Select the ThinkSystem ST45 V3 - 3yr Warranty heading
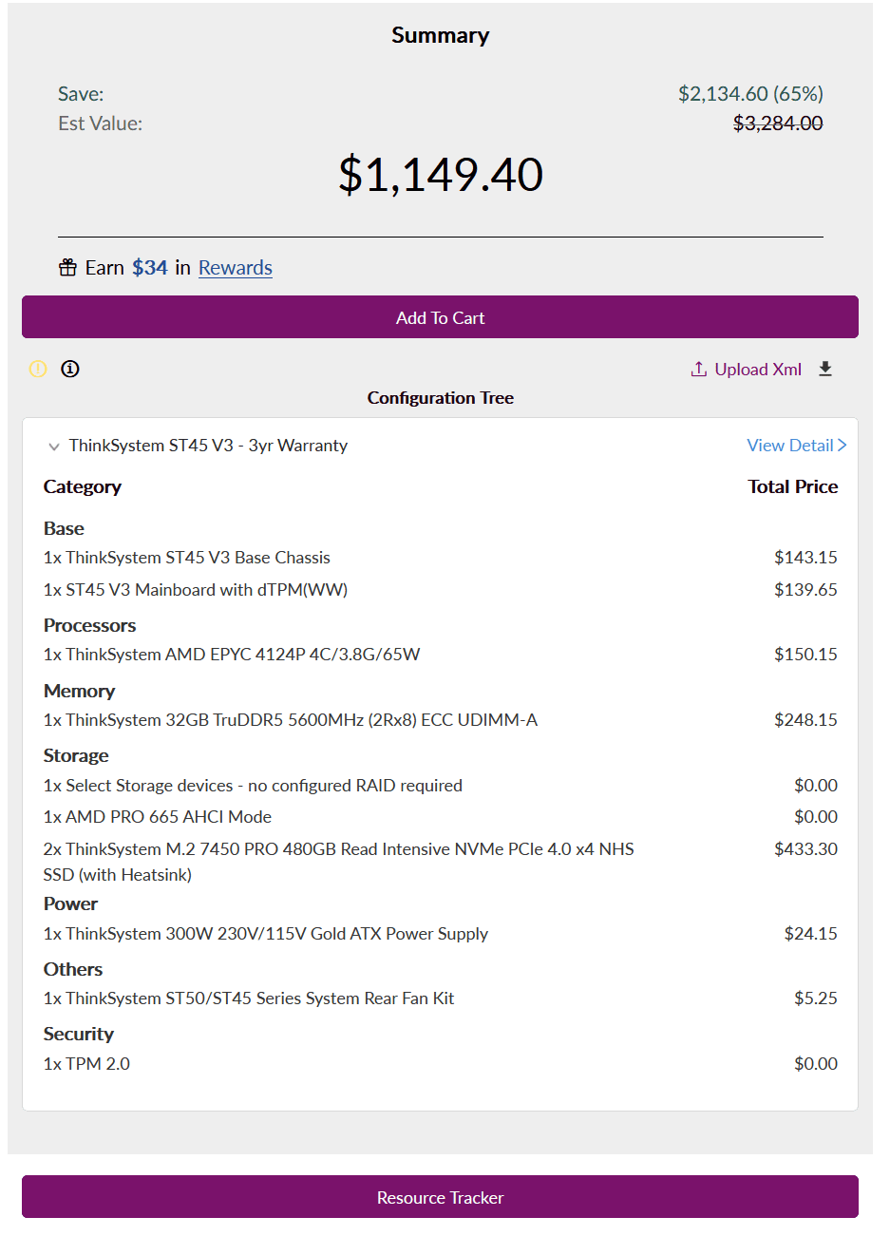Image resolution: width=890 pixels, height=1236 pixels. click(x=208, y=446)
